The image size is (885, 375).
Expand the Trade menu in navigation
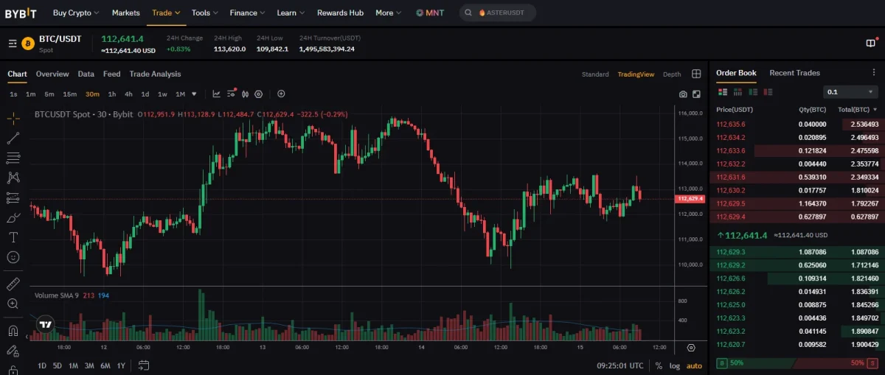(x=165, y=13)
